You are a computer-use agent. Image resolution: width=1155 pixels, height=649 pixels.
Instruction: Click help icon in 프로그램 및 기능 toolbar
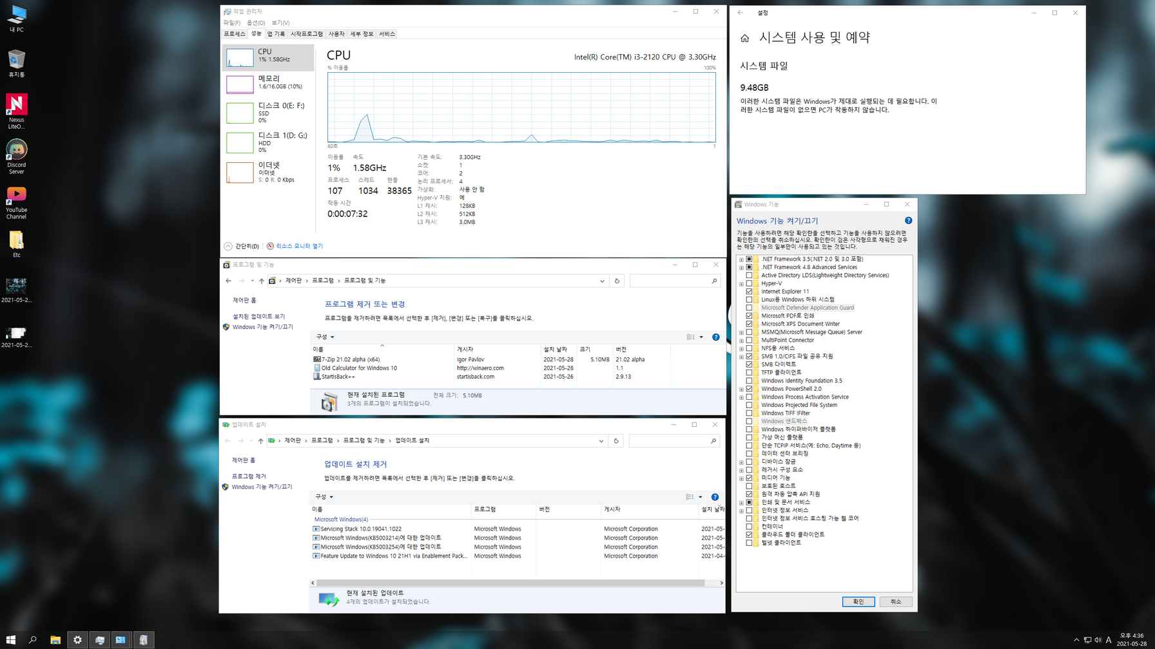pos(715,337)
